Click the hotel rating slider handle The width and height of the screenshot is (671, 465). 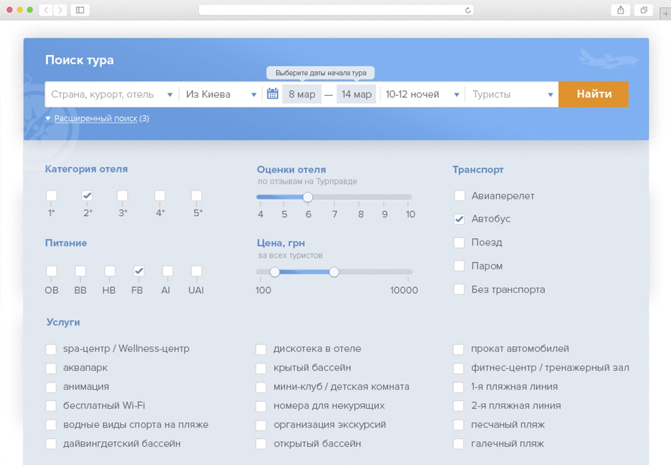[x=308, y=197]
